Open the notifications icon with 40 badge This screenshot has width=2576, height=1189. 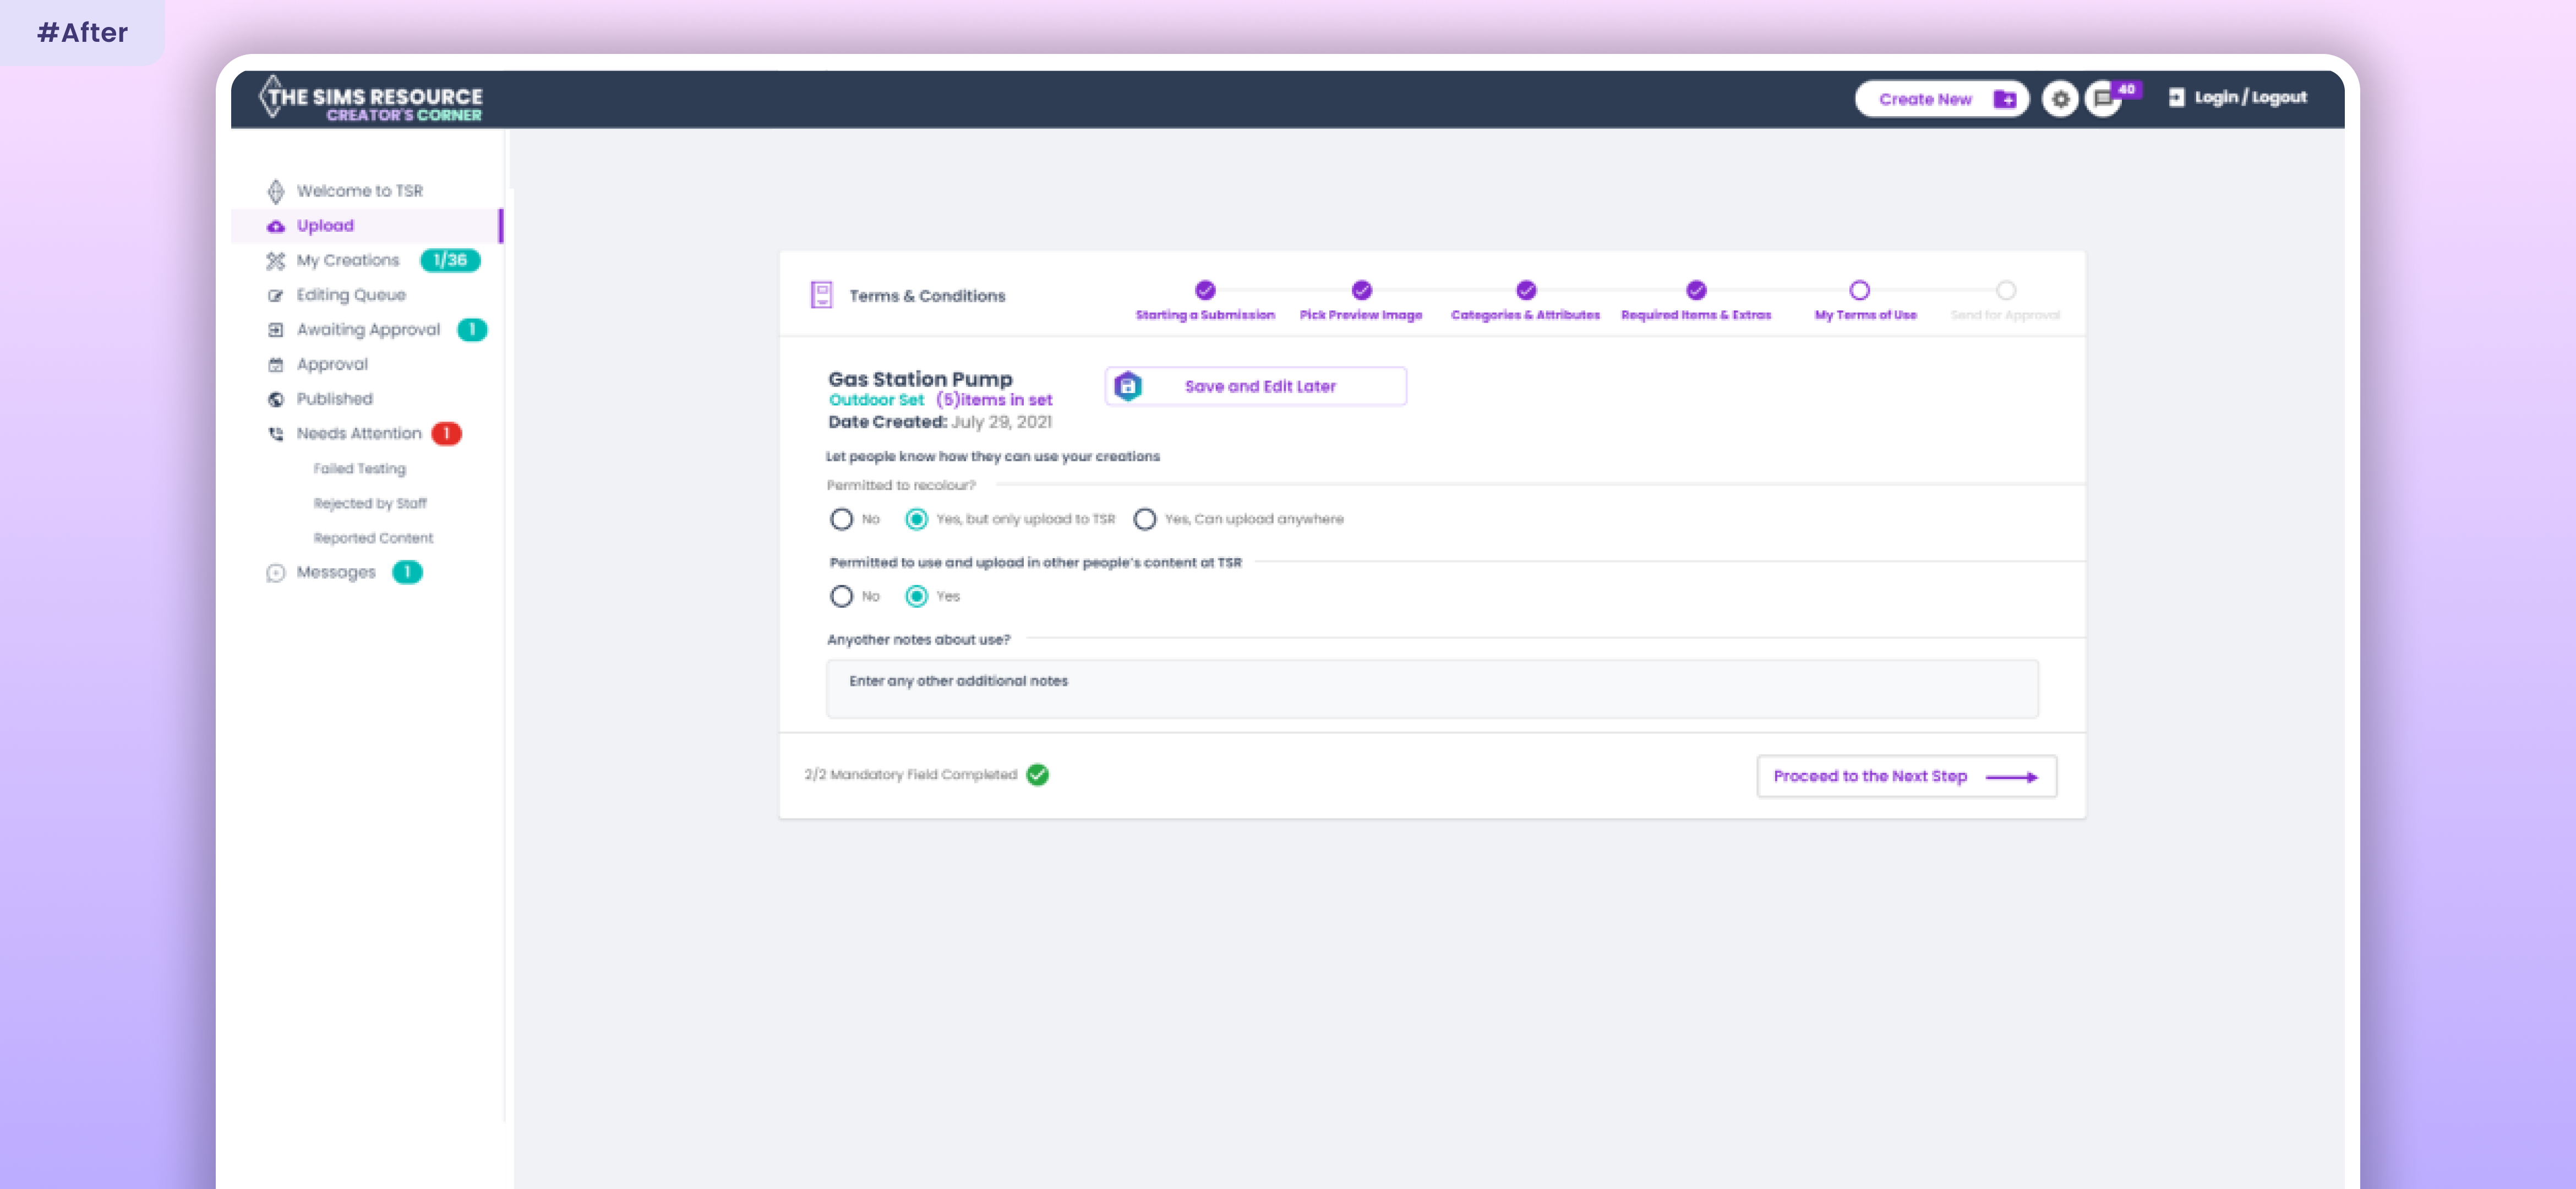pyautogui.click(x=2103, y=99)
